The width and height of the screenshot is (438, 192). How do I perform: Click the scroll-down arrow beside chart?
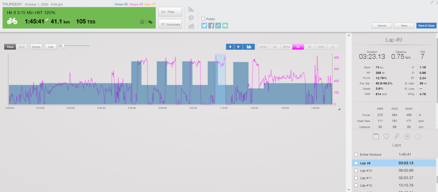(349, 190)
